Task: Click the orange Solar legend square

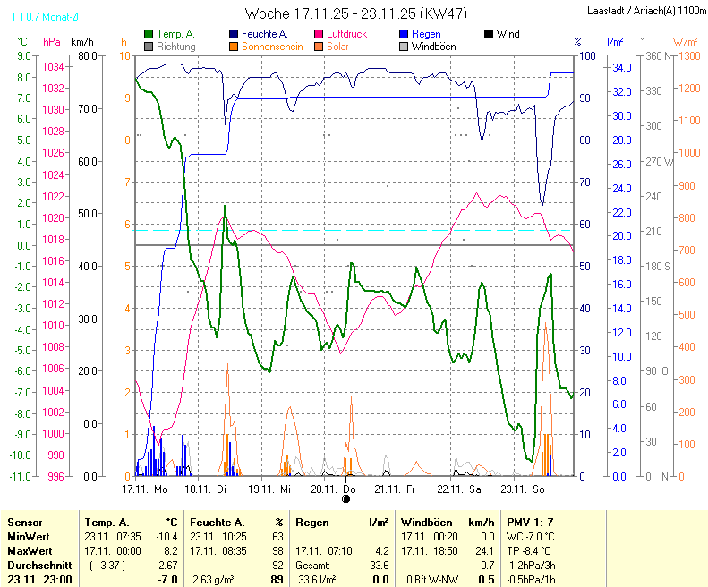Action: (319, 47)
